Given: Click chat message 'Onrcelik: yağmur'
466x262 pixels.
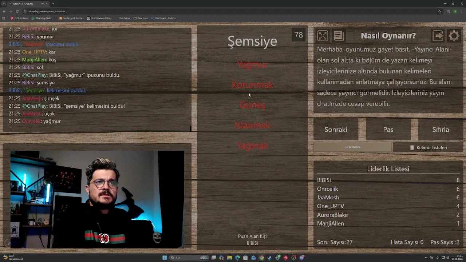Looking at the screenshot, I should [x=34, y=121].
